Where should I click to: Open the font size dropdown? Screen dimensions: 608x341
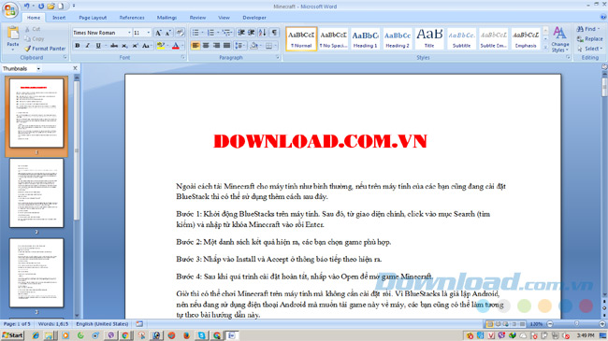point(148,33)
